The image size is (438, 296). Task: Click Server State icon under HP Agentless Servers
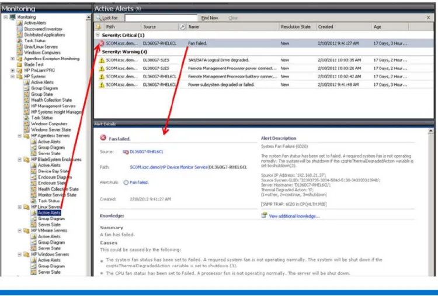(x=33, y=153)
